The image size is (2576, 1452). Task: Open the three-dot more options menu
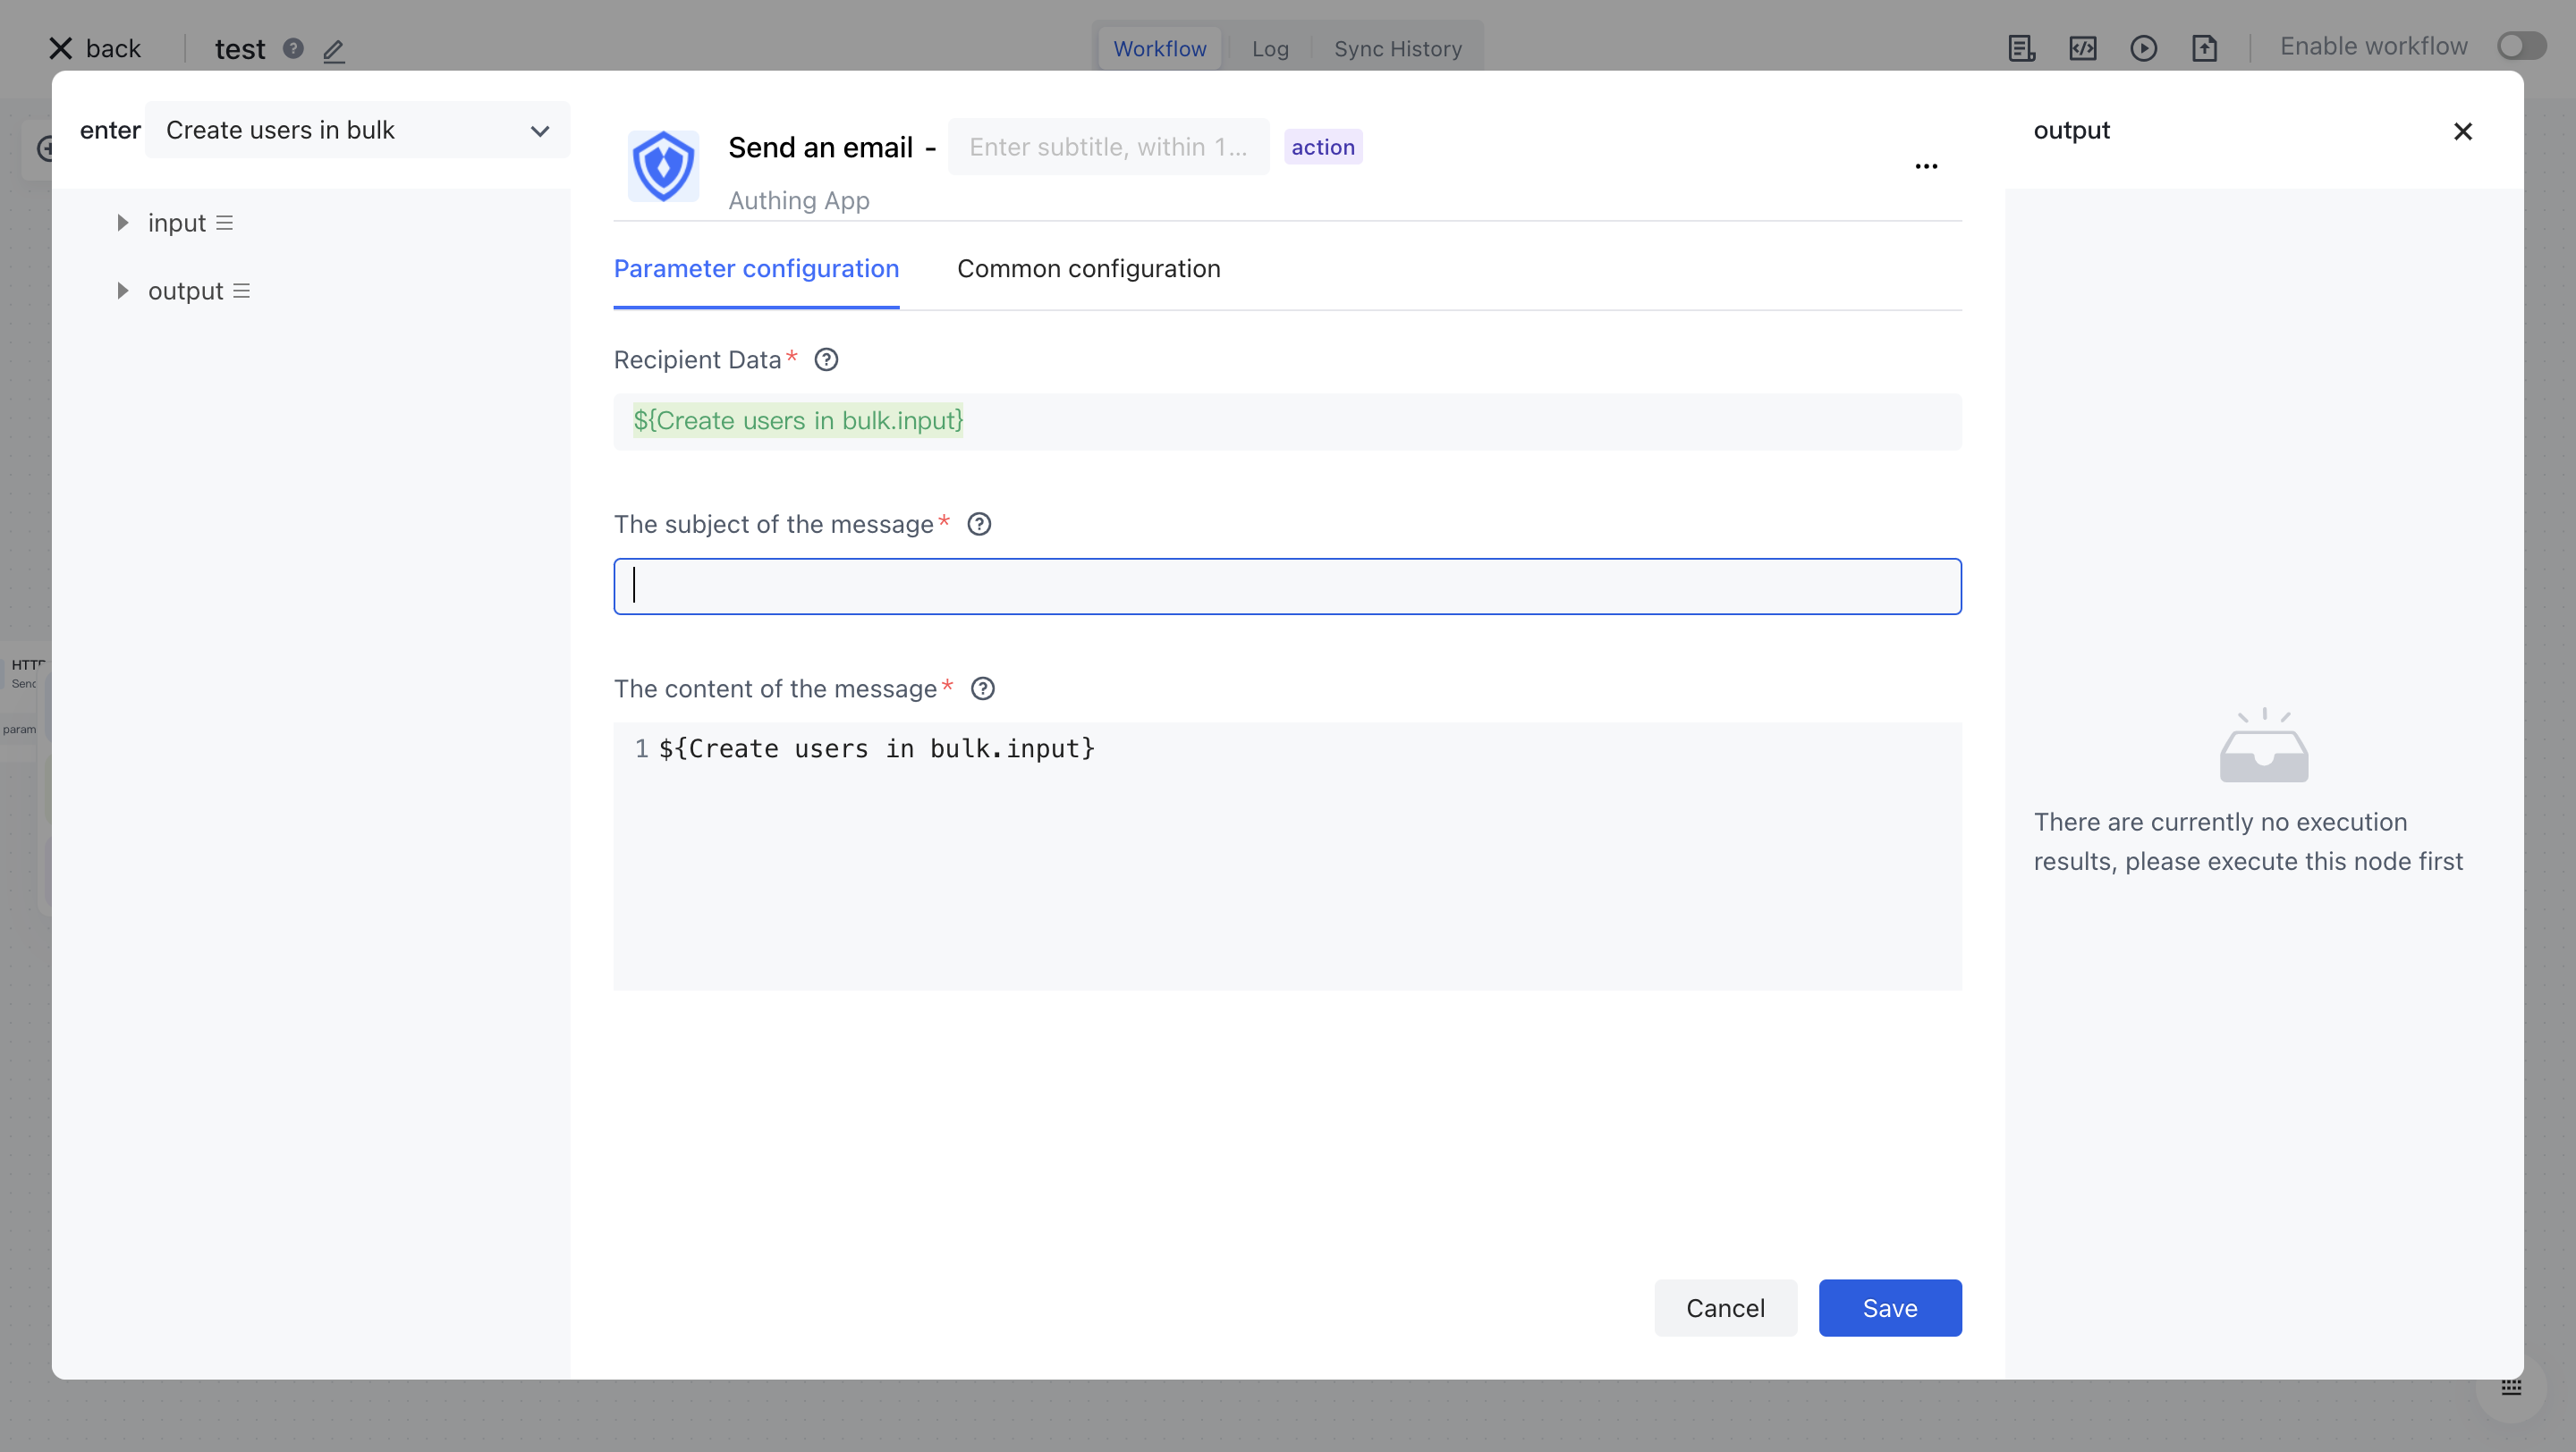point(1926,167)
